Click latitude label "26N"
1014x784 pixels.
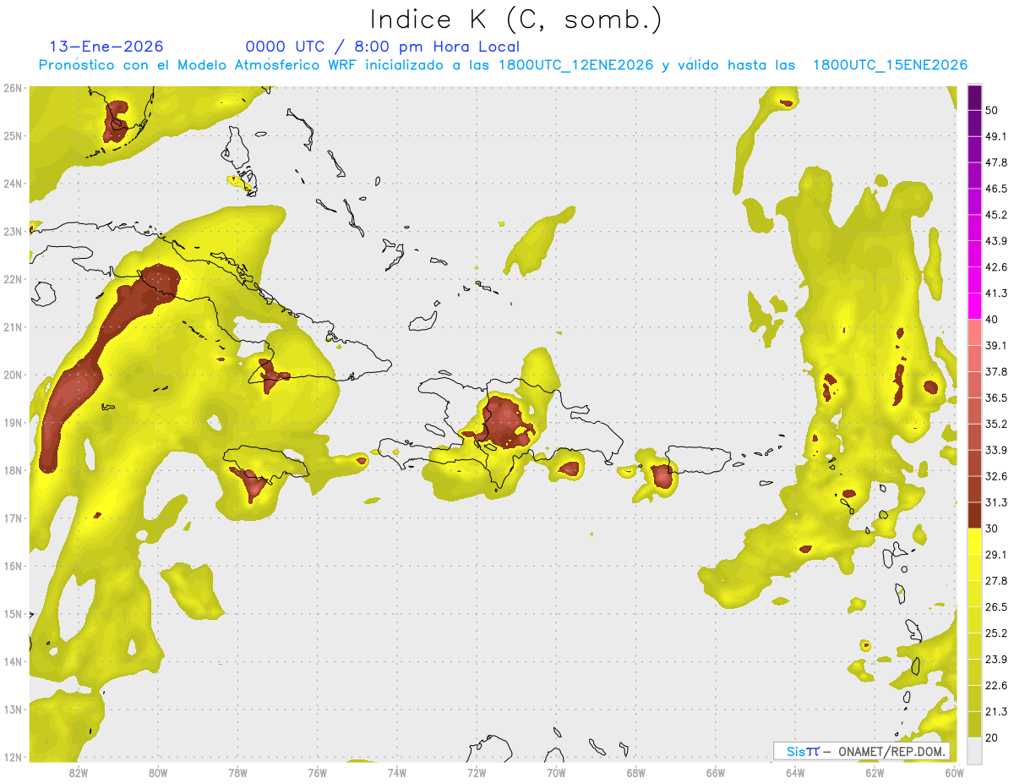click(13, 88)
